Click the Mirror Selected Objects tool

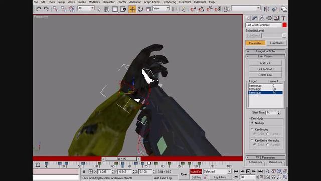[x=266, y=9]
